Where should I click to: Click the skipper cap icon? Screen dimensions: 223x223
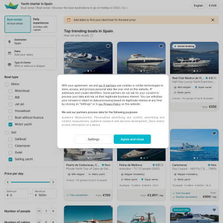(x=9, y=64)
